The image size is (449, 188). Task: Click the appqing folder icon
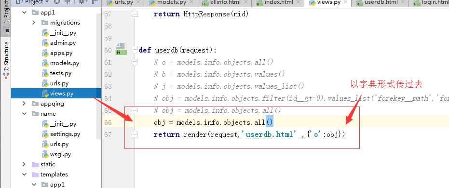coord(35,104)
